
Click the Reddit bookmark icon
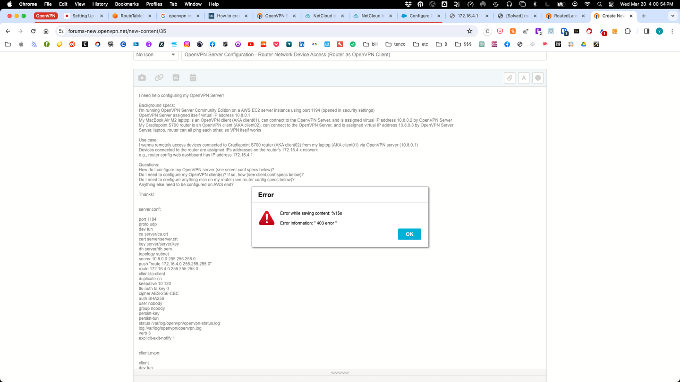pos(72,44)
